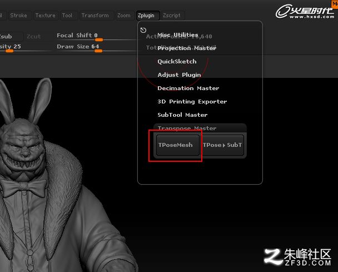Expand the 3D Printing Exporter section

click(x=192, y=102)
